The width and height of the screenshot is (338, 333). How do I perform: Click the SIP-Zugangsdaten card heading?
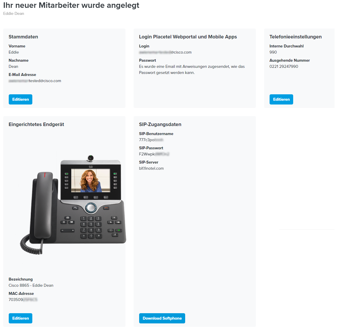click(x=160, y=124)
